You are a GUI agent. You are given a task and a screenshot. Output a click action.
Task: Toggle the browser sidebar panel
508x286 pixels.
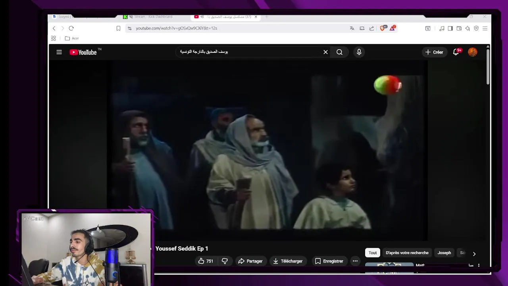450,28
